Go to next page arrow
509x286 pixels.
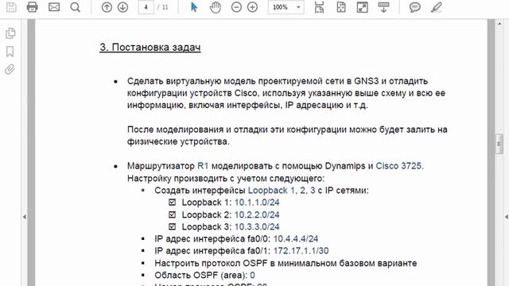[122, 7]
